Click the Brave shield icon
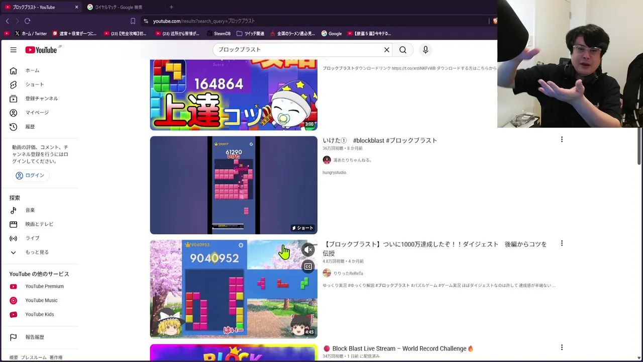 click(x=495, y=21)
